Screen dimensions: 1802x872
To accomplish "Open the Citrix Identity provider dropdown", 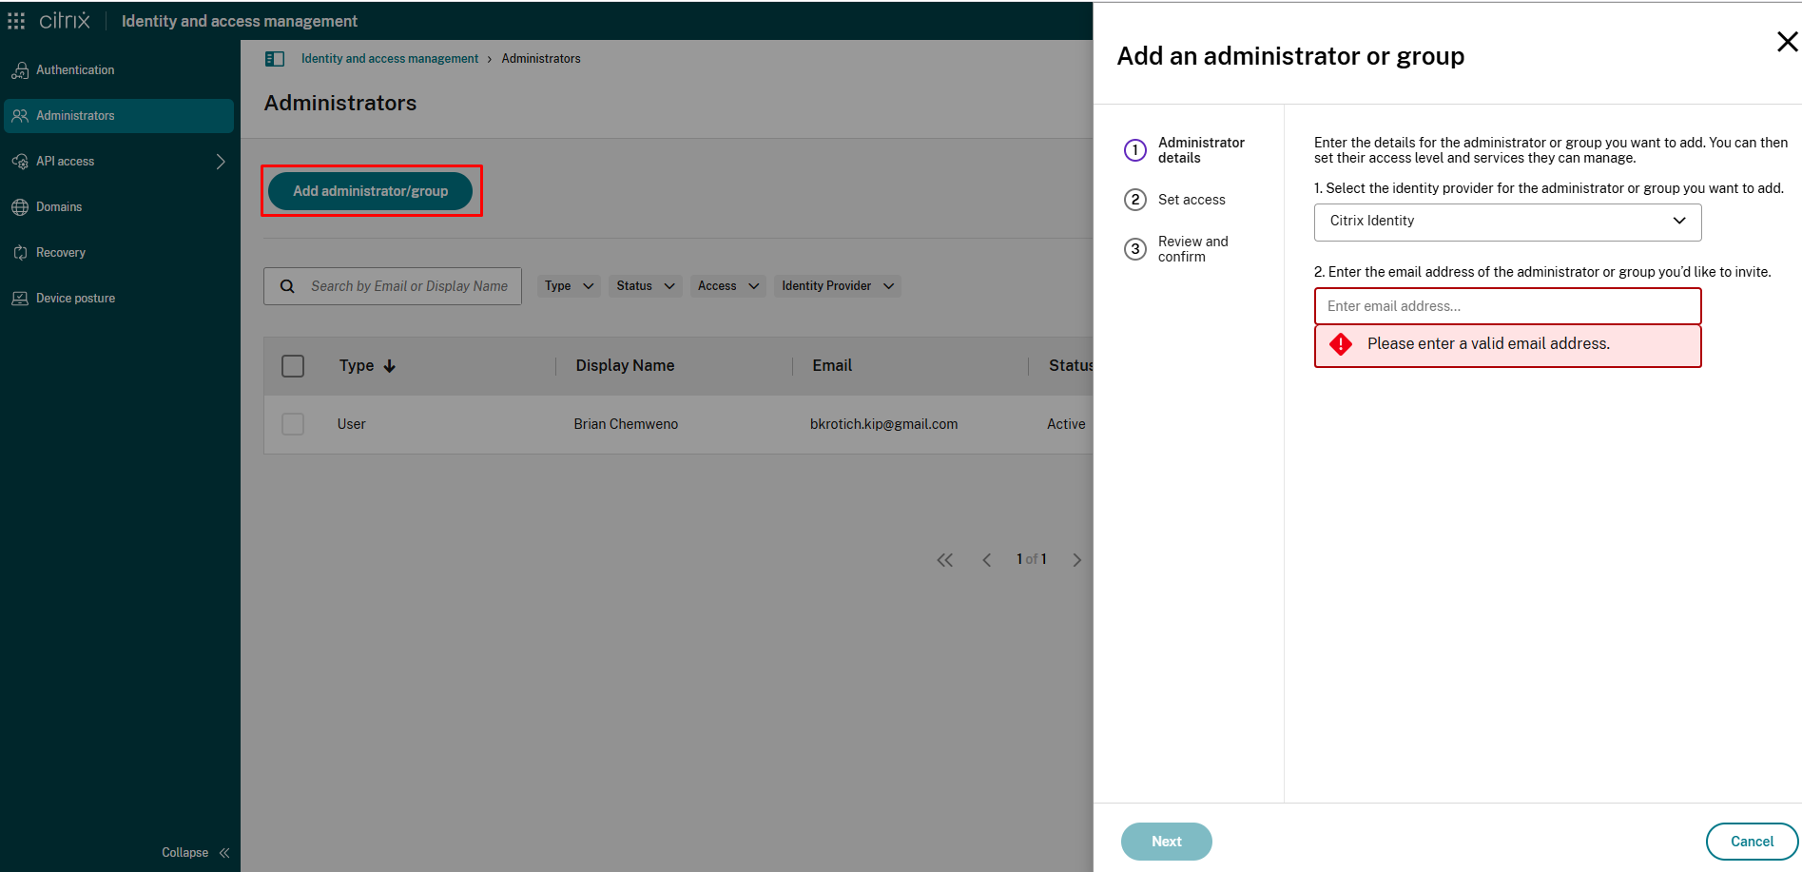I will click(x=1506, y=221).
